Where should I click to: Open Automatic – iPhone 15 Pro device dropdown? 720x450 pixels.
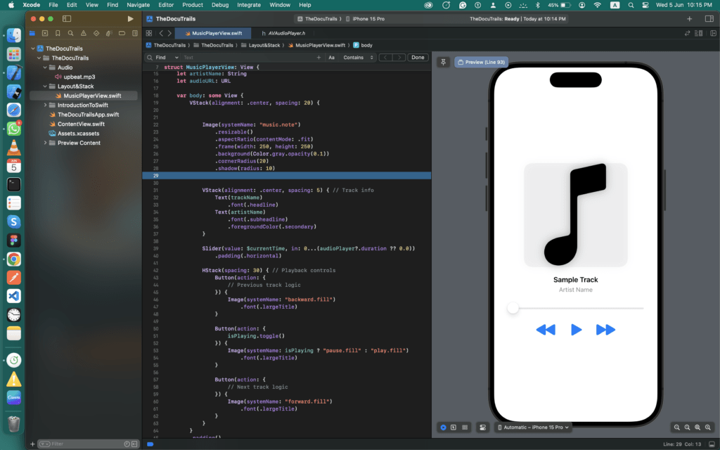533,427
